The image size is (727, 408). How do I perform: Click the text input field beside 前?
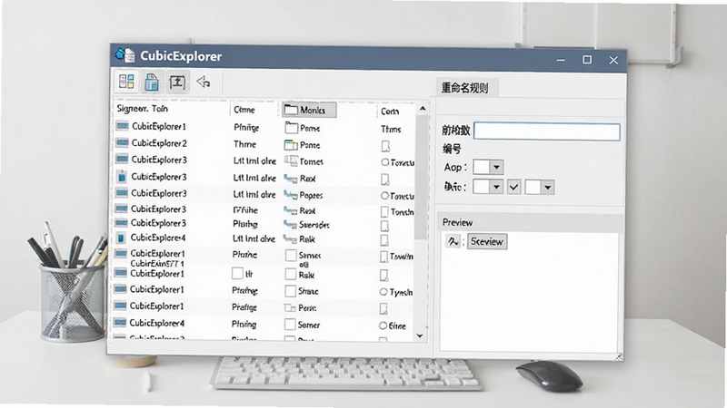coord(547,131)
